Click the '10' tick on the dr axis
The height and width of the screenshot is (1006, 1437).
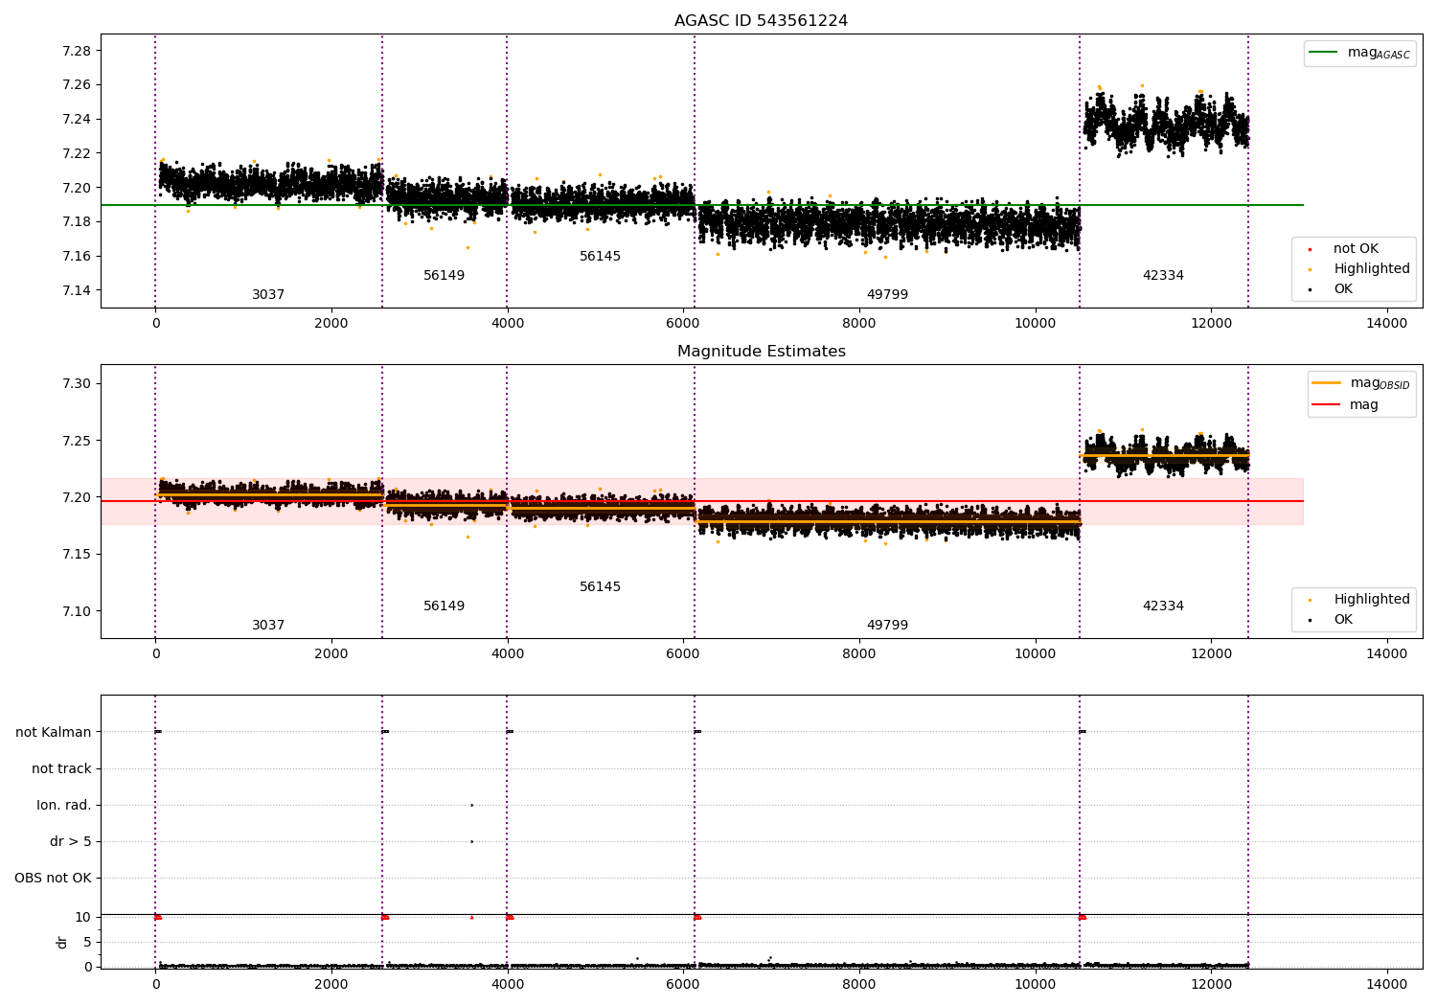tap(83, 918)
